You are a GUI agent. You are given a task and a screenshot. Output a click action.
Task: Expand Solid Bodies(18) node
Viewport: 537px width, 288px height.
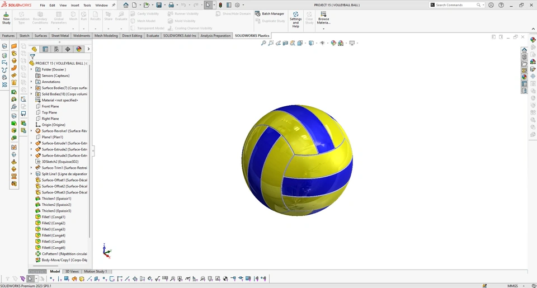tap(31, 94)
